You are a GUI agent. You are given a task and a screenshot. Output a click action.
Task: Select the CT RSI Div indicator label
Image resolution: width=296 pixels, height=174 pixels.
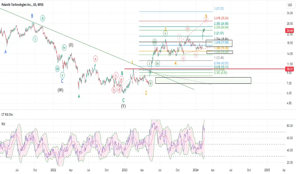[x=7, y=115]
